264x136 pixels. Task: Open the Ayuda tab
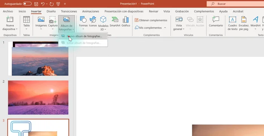(x=223, y=11)
